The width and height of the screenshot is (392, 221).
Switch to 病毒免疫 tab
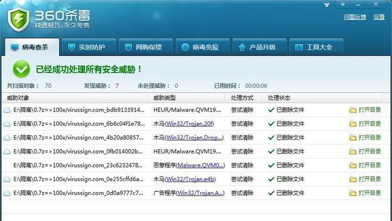[x=202, y=47]
